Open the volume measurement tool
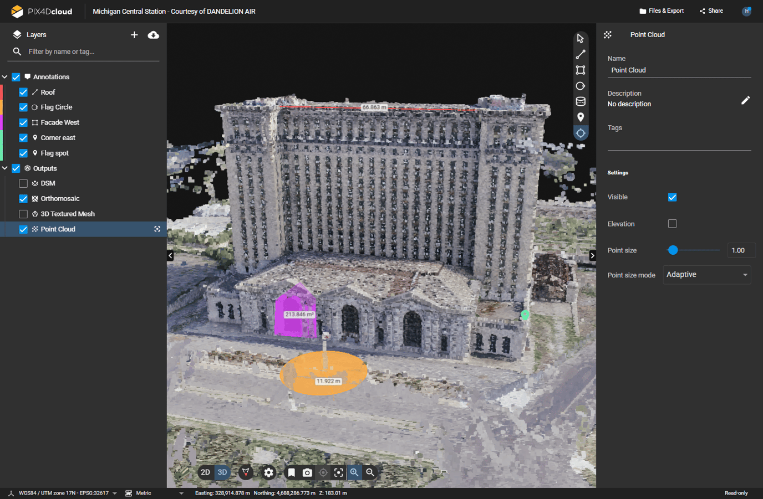This screenshot has width=763, height=499. point(580,101)
